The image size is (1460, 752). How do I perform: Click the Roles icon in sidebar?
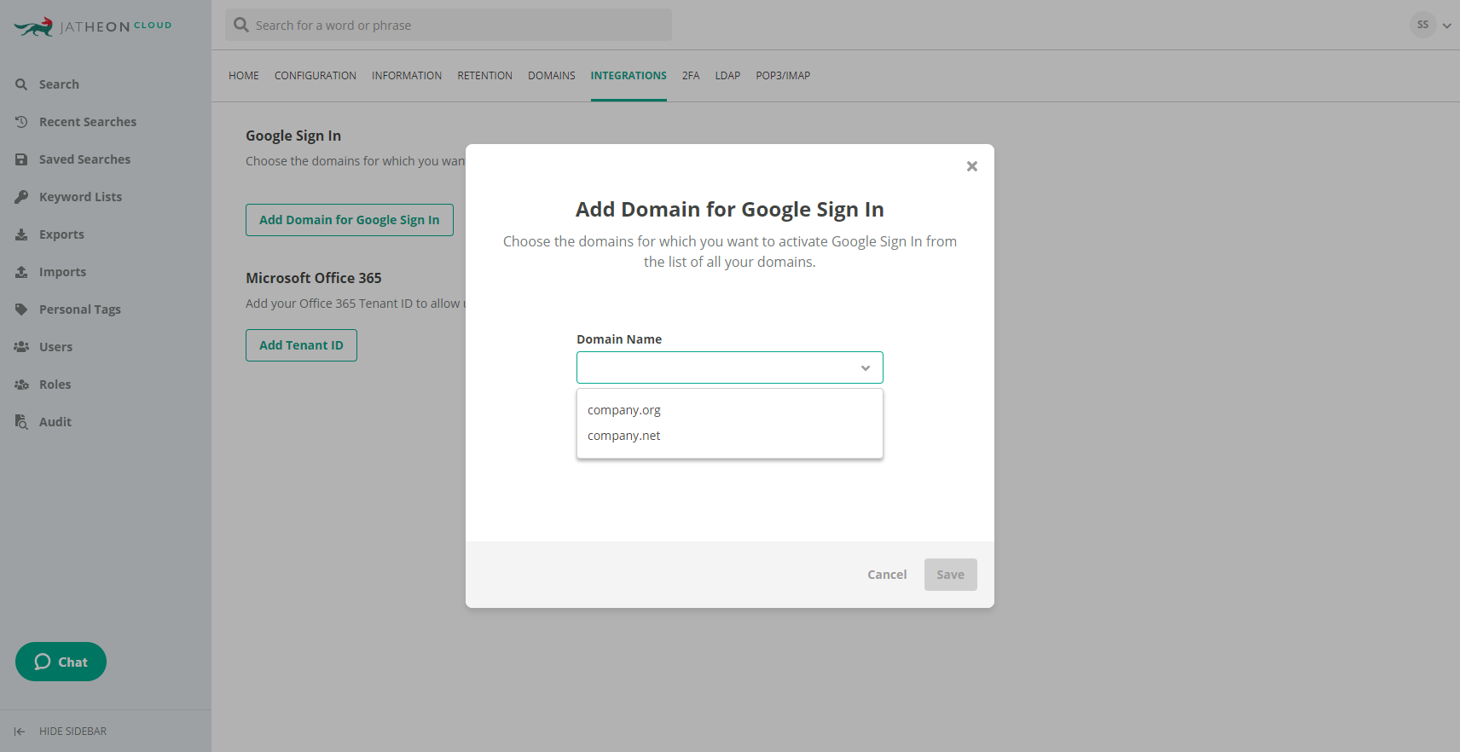tap(21, 385)
